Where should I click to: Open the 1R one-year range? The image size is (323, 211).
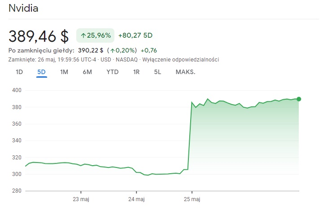point(136,72)
